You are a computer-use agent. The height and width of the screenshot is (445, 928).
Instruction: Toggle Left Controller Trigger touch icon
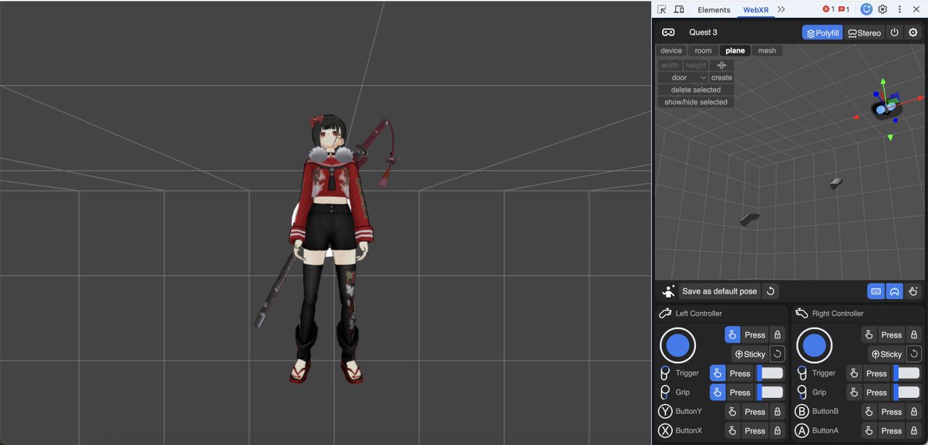pyautogui.click(x=718, y=373)
